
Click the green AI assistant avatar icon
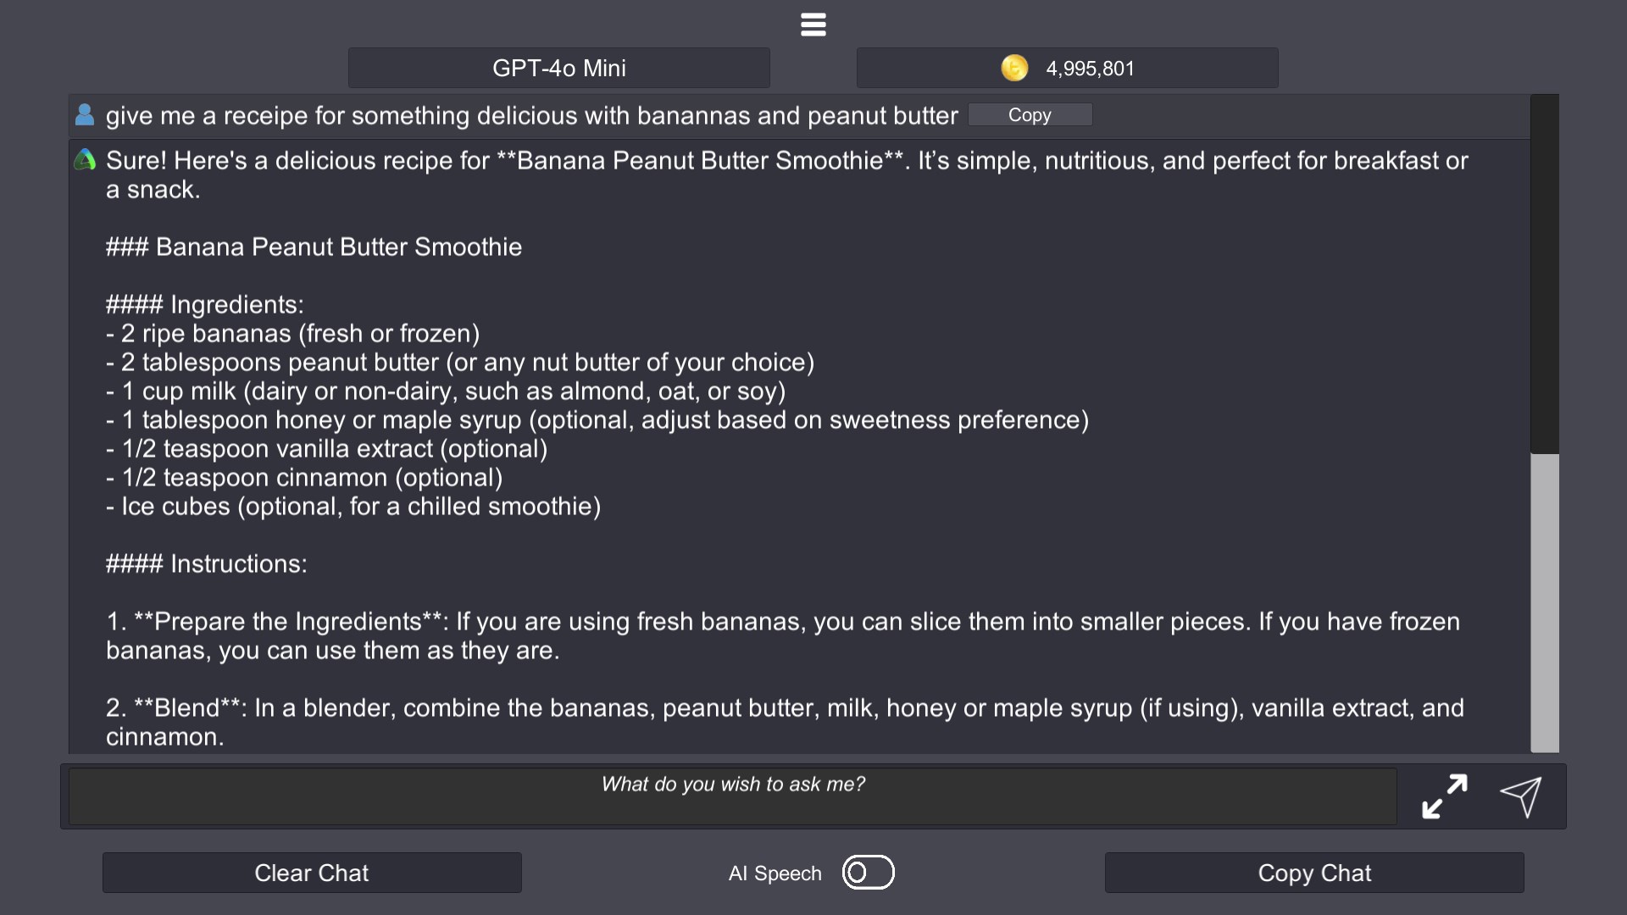tap(85, 159)
